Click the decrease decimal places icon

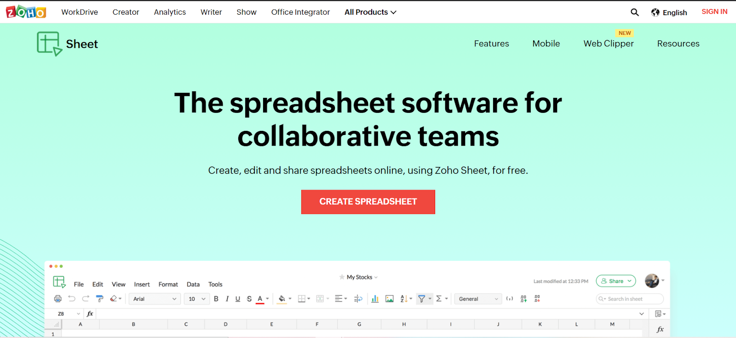(x=537, y=299)
